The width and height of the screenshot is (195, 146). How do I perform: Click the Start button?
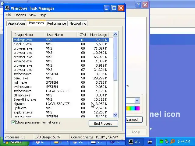click(14, 142)
